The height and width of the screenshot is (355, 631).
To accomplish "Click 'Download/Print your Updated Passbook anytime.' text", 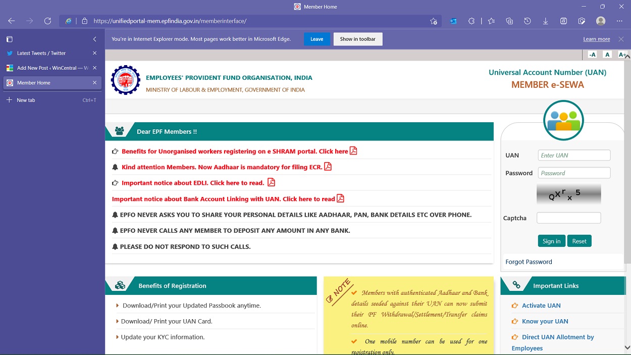I will click(192, 306).
